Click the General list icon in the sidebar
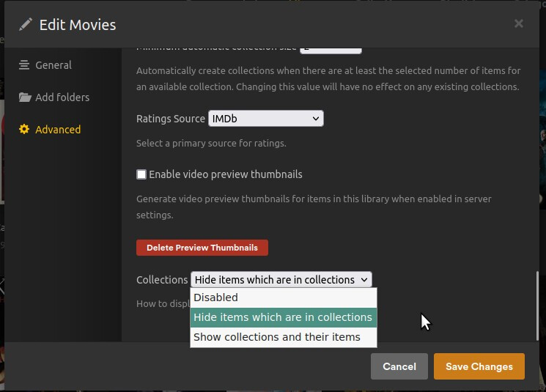 click(24, 64)
